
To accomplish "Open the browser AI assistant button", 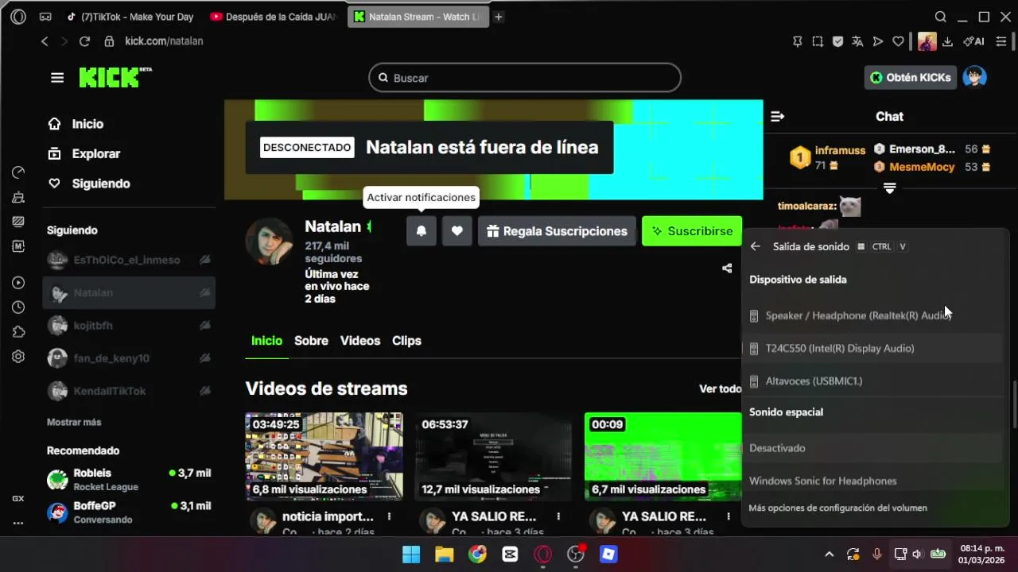I will click(x=973, y=41).
